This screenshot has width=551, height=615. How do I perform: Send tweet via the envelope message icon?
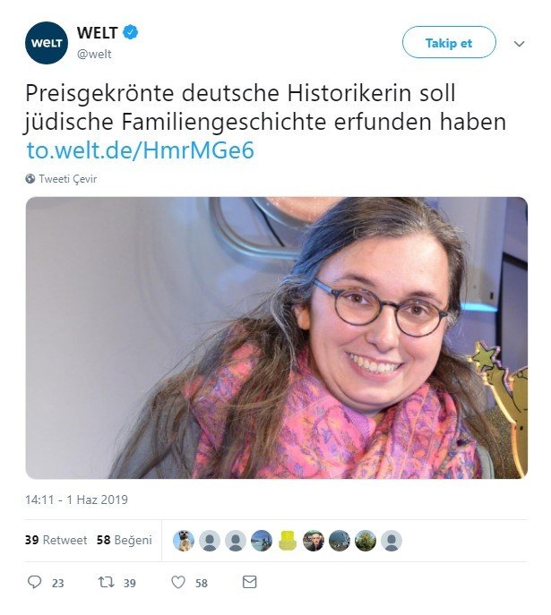250,582
